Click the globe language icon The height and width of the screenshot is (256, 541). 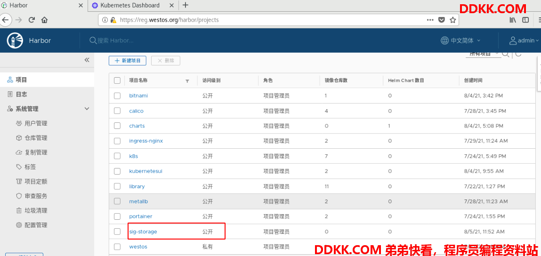(445, 40)
